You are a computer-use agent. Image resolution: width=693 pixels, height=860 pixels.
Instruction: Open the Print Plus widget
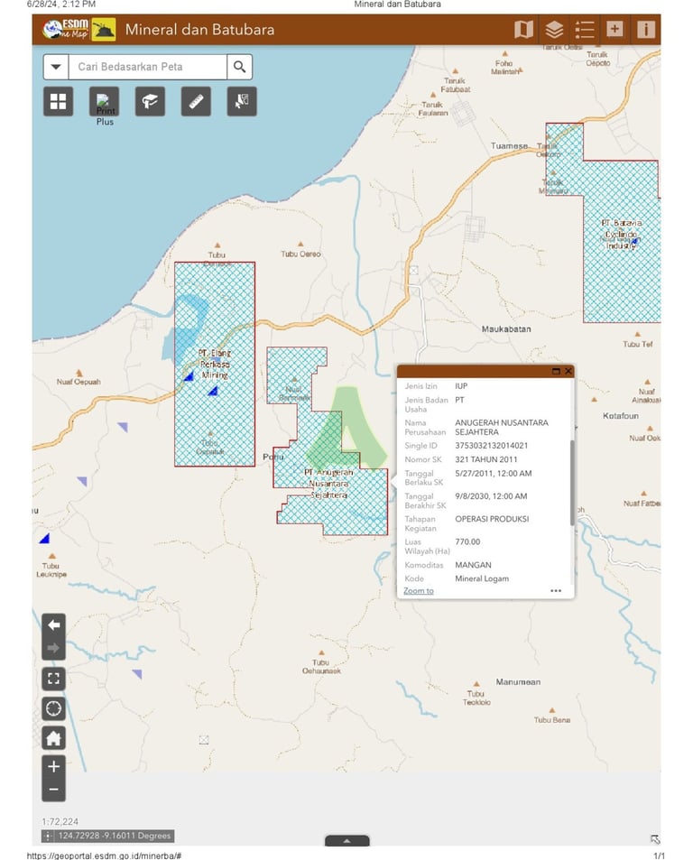(104, 101)
